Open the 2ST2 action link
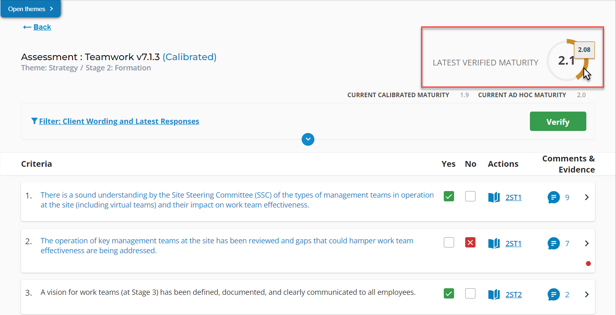 point(513,295)
